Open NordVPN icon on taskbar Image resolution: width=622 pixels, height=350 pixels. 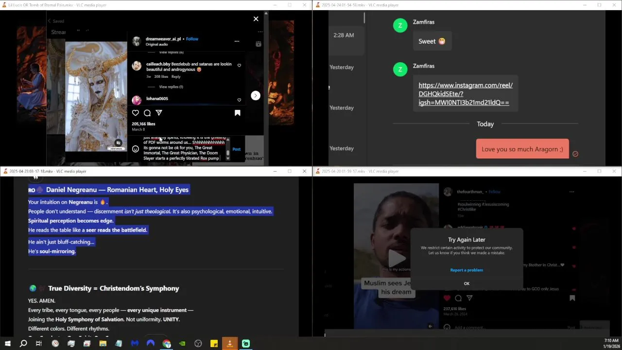(x=151, y=344)
